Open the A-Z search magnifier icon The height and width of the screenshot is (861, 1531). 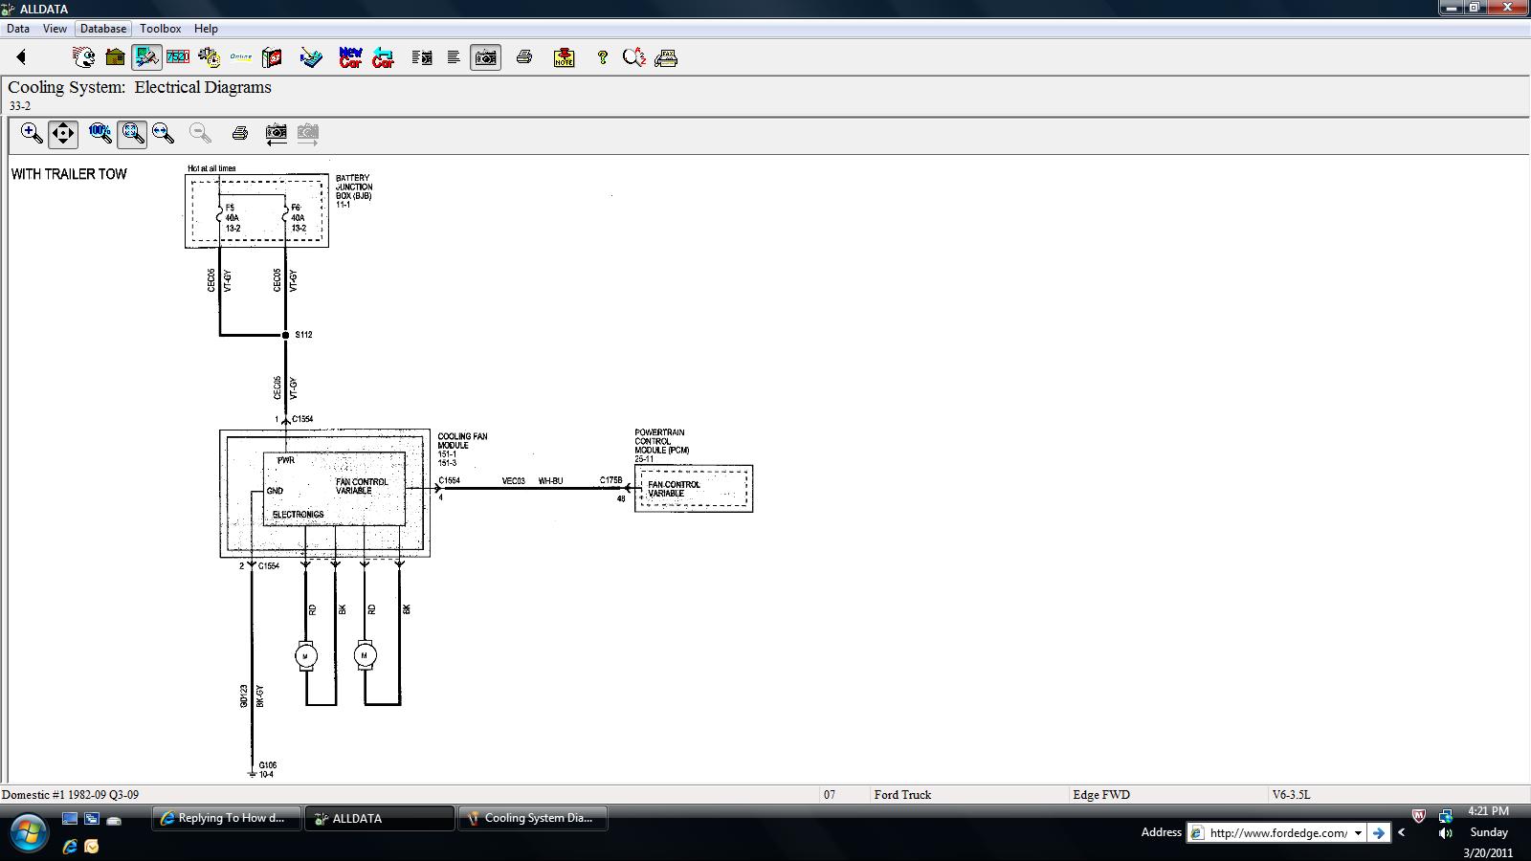(634, 57)
